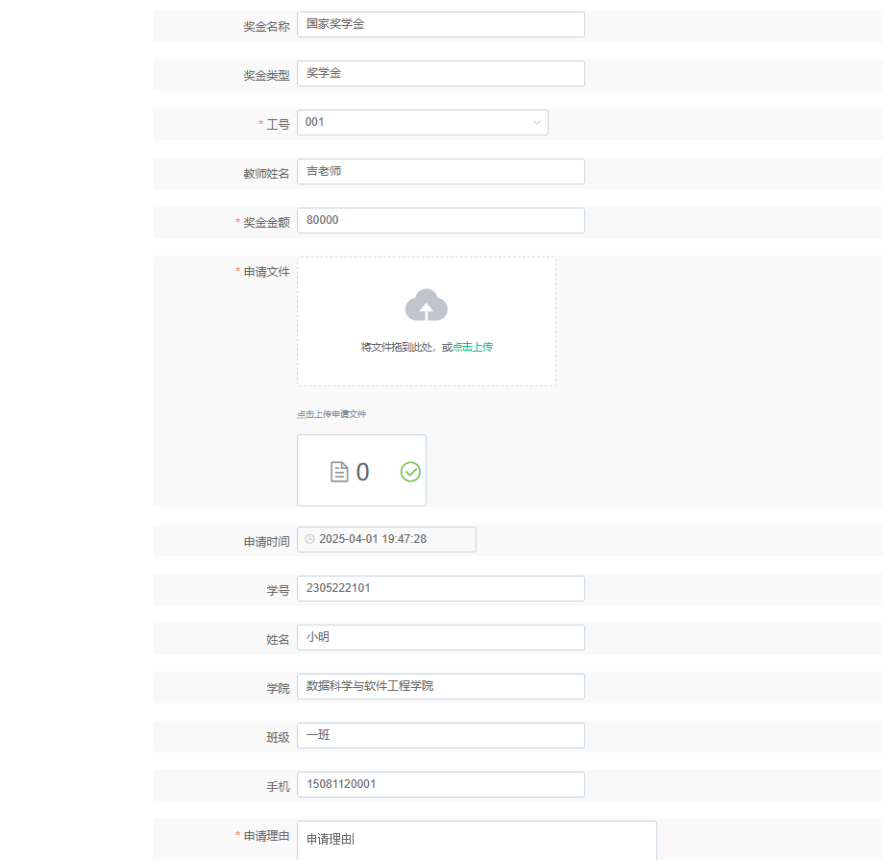Focus the 奖金类型 input field
Image resolution: width=883 pixels, height=860 pixels.
441,74
